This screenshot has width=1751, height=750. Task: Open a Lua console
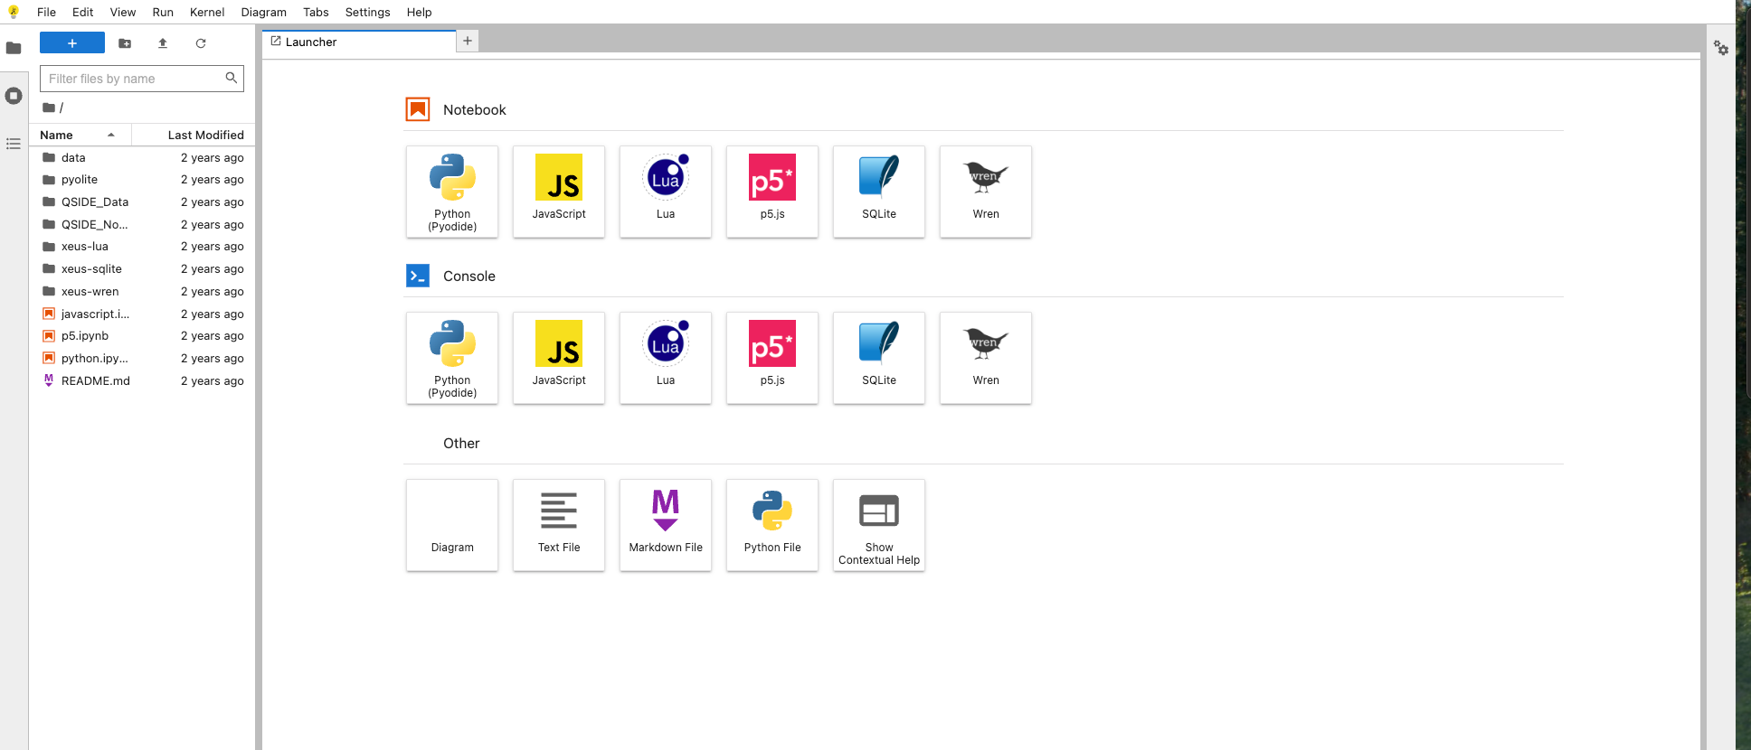(666, 358)
